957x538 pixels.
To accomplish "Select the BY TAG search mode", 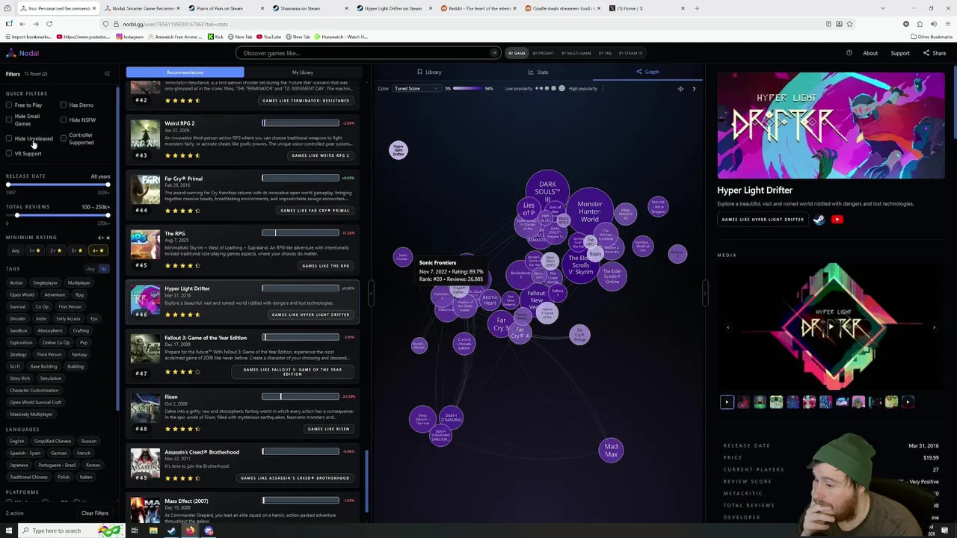I will [x=605, y=53].
